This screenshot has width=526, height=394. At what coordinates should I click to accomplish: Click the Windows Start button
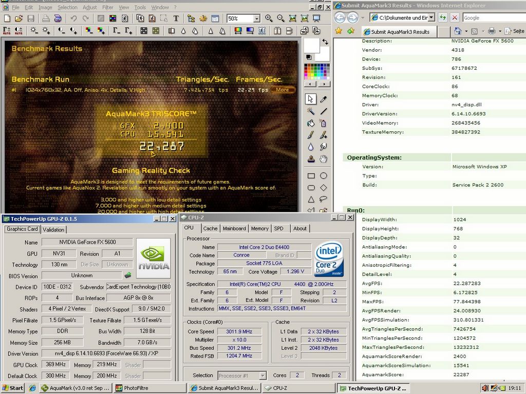click(13, 388)
